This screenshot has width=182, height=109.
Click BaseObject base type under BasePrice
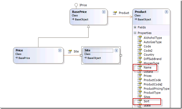tap(81, 19)
